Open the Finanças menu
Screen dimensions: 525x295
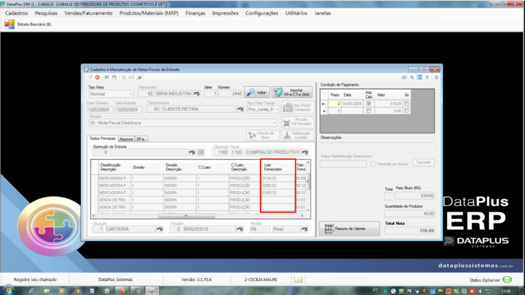pos(195,13)
